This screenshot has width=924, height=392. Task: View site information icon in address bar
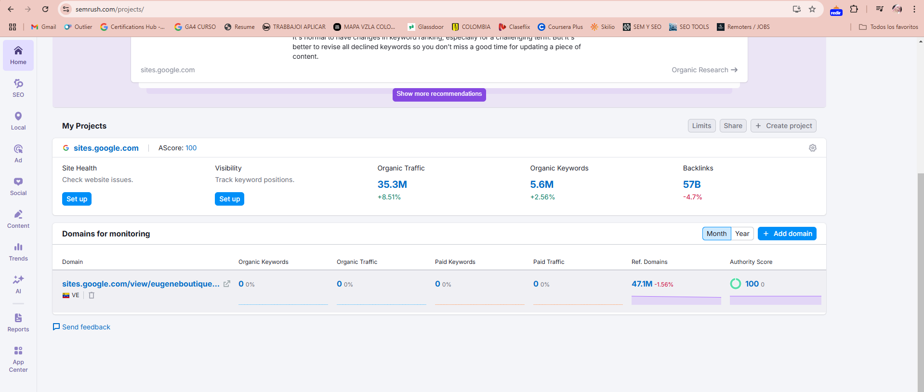(66, 9)
